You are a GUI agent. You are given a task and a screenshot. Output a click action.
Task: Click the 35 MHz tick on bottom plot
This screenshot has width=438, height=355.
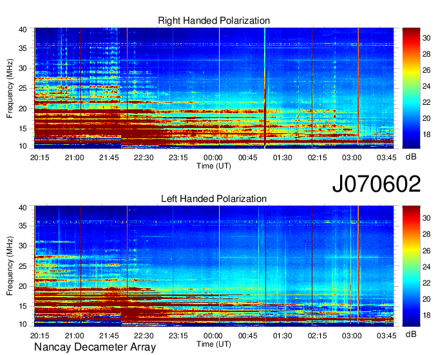23,226
